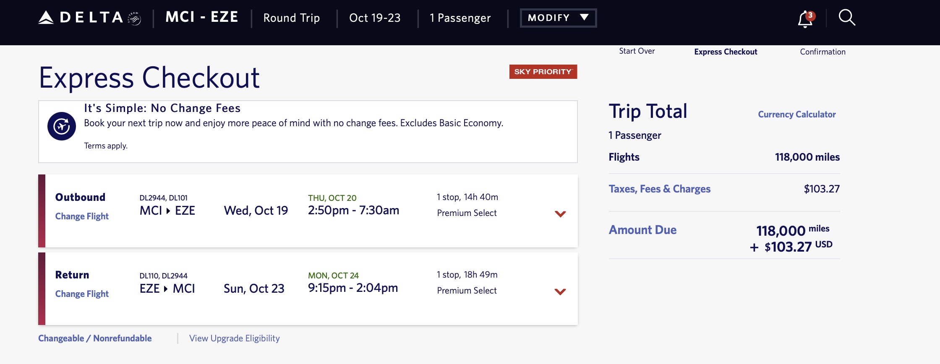Select the Express Checkout step

726,52
